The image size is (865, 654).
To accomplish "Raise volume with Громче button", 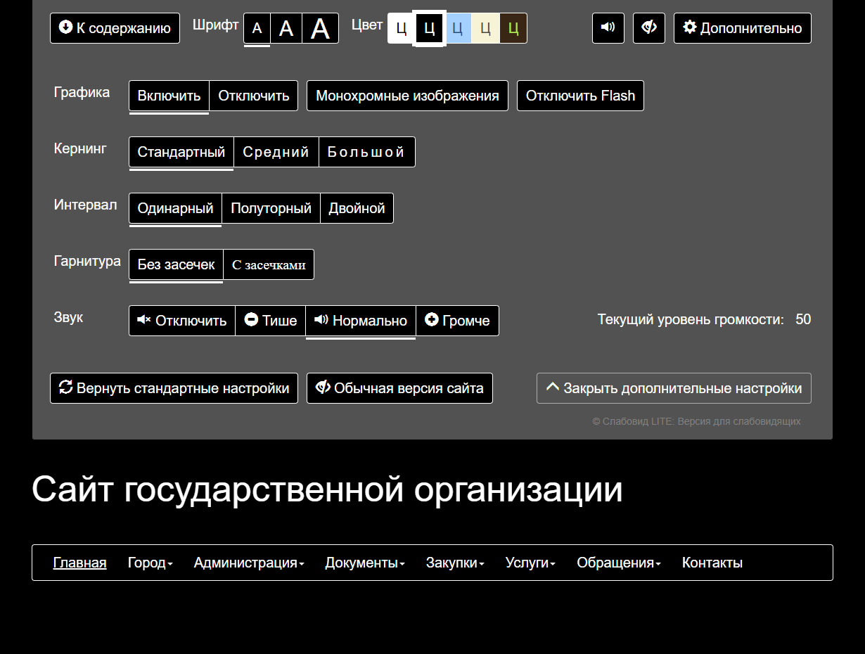I will coord(457,321).
